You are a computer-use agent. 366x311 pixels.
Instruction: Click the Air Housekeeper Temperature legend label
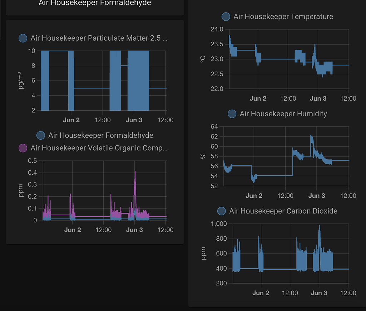pyautogui.click(x=283, y=16)
